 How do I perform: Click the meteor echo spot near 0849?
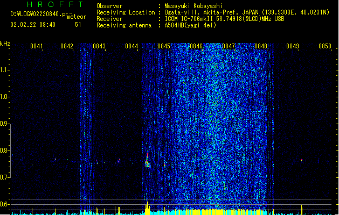[x=302, y=160]
